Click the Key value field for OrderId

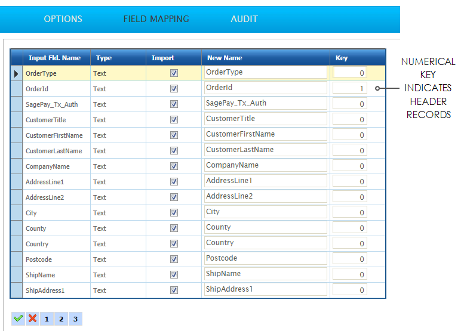pyautogui.click(x=350, y=88)
